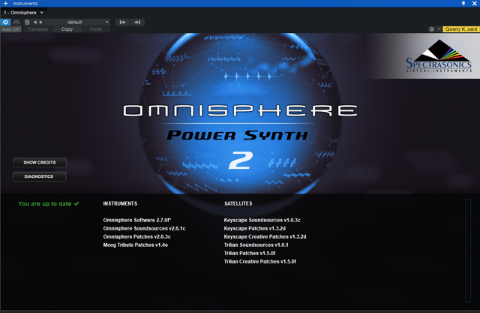Viewport: 480px width, 313px height.
Task: Click the DIAGNOSTICS button
Action: coord(39,176)
